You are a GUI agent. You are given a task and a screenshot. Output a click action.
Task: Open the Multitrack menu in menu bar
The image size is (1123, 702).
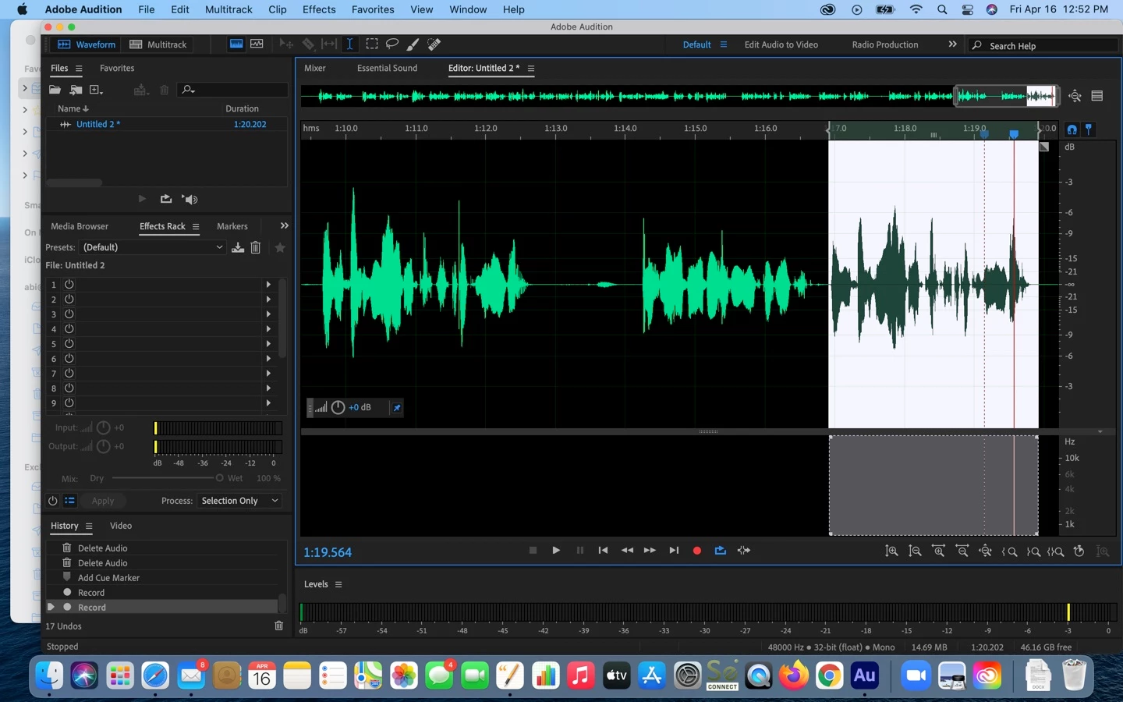pyautogui.click(x=228, y=9)
